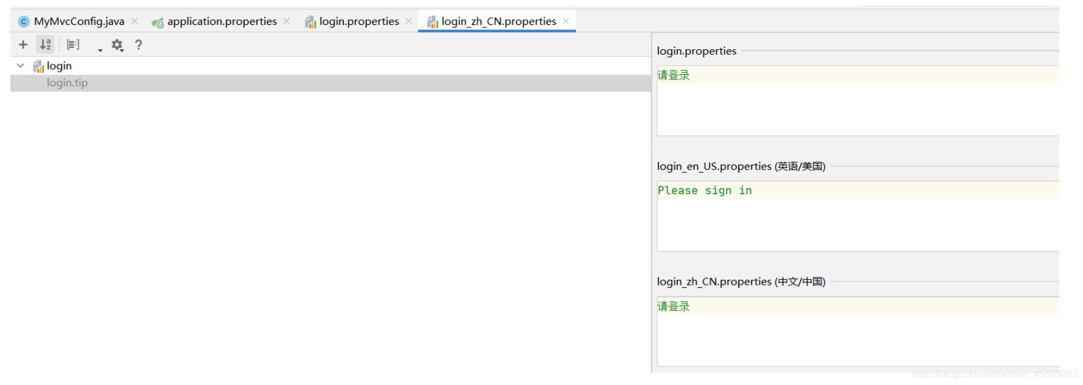Collapse the login resource bundle node

coord(21,66)
